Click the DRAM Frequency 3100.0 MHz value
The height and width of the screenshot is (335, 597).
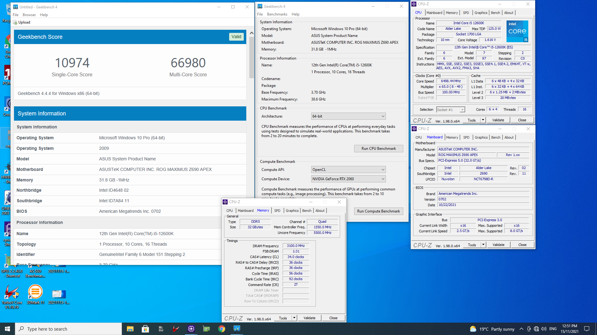click(296, 246)
